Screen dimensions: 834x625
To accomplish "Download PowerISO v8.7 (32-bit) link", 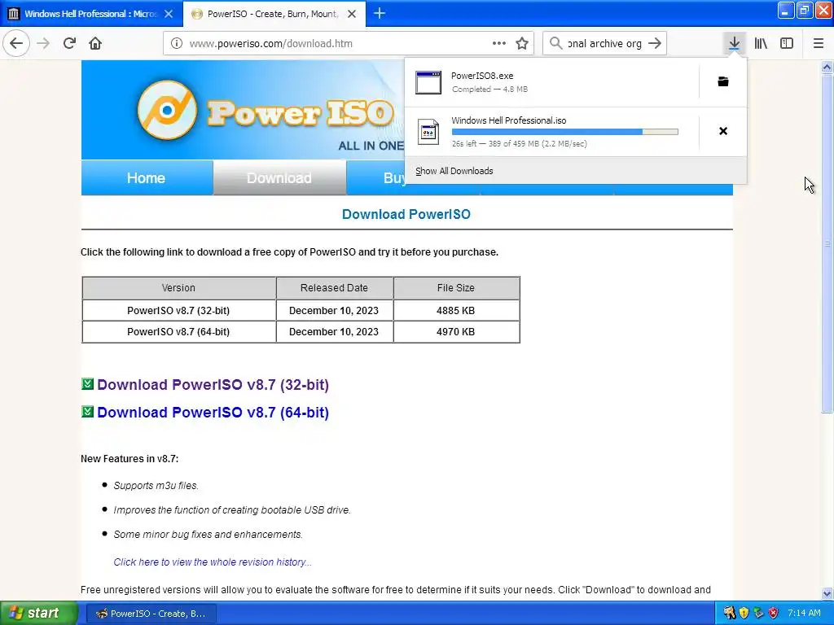I will [x=213, y=385].
